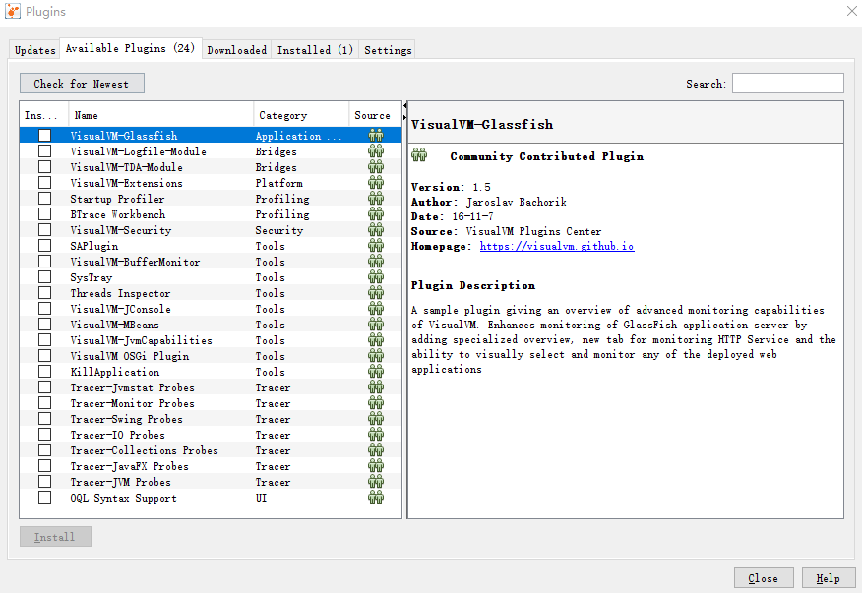Mark the VisualVM-MBeans checkbox for install
The image size is (862, 593).
coord(44,325)
